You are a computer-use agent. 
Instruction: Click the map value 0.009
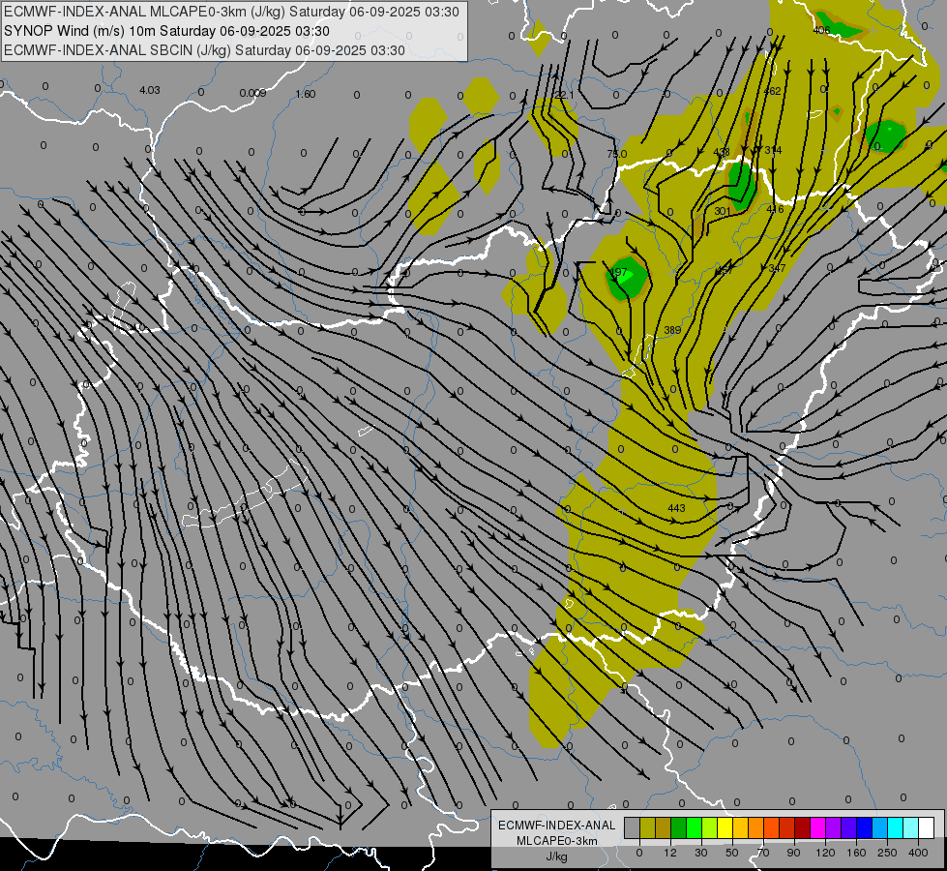[x=252, y=93]
